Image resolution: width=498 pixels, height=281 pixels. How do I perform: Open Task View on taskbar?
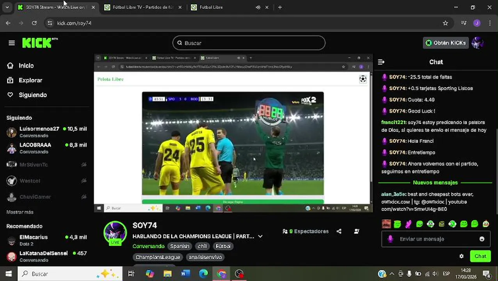click(x=131, y=274)
